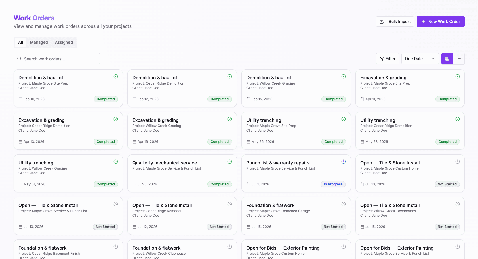
Task: Open Tile & Stone Install for Willow Creek Townhomes
Action: click(410, 216)
